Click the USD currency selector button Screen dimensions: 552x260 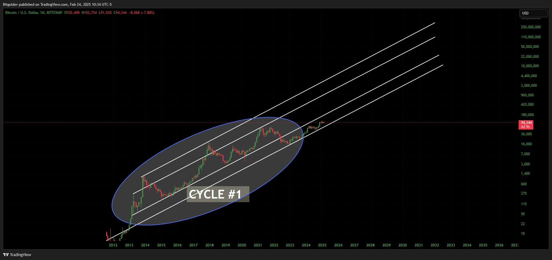pos(533,13)
